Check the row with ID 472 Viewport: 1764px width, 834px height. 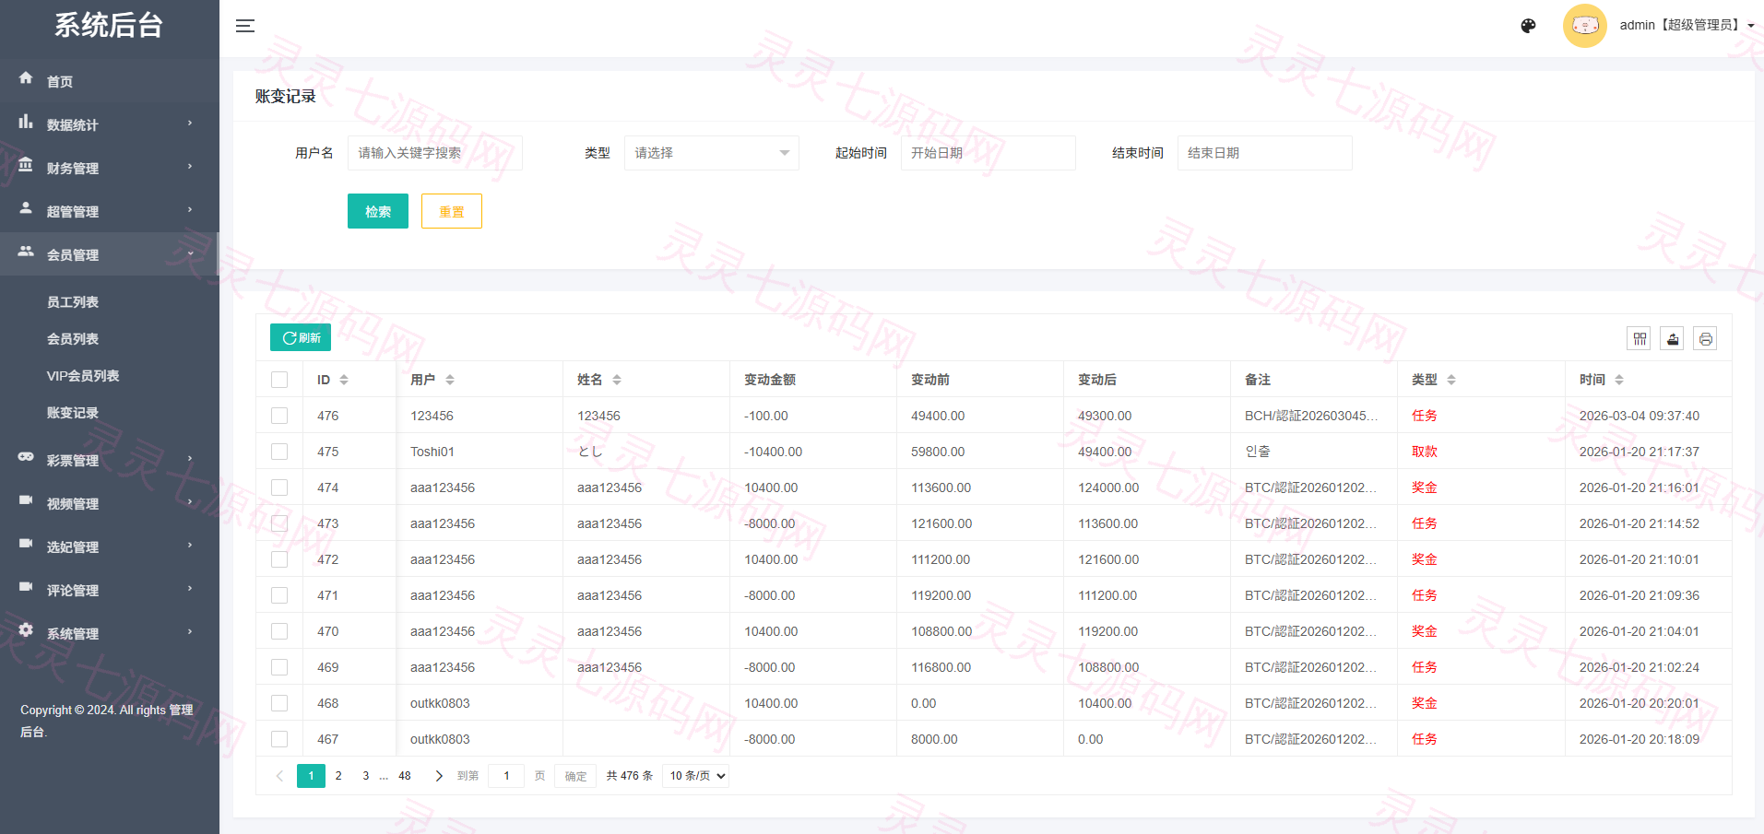[279, 559]
